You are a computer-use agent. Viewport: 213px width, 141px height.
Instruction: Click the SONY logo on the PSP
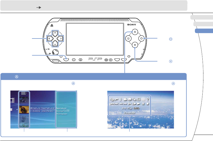(x=132, y=25)
